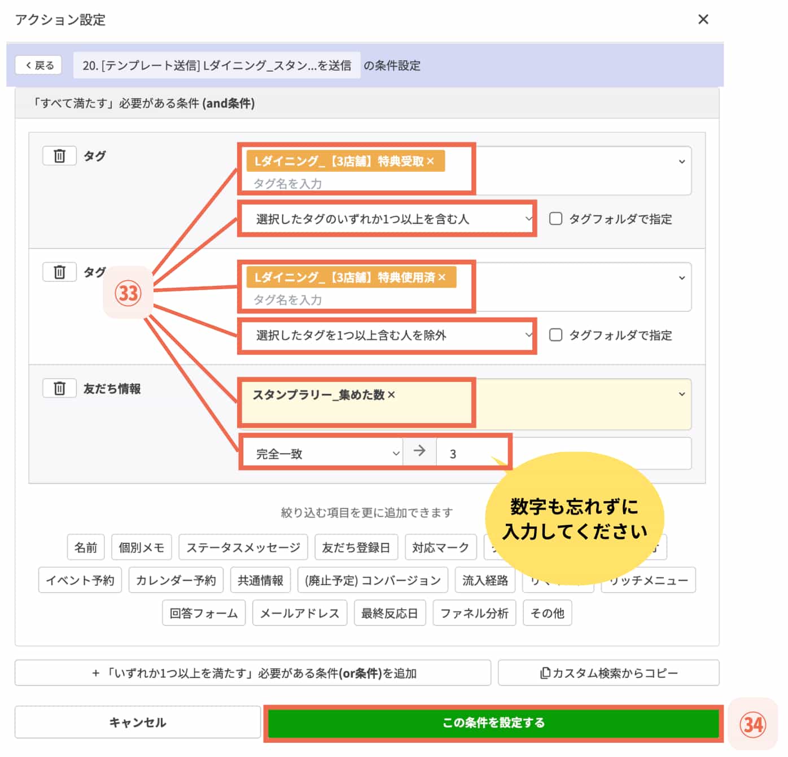Delete the 友だち情報 condition using trash icon
The width and height of the screenshot is (788, 757).
(59, 388)
